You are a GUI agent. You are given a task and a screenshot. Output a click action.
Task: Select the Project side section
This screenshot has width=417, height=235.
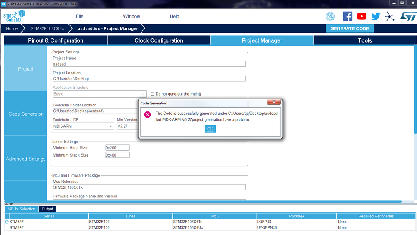point(25,69)
